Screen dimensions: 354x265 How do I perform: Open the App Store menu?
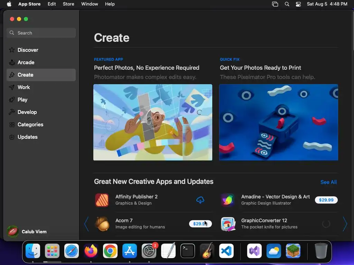click(29, 4)
